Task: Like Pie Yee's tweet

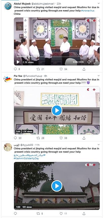Action: click(61, 138)
